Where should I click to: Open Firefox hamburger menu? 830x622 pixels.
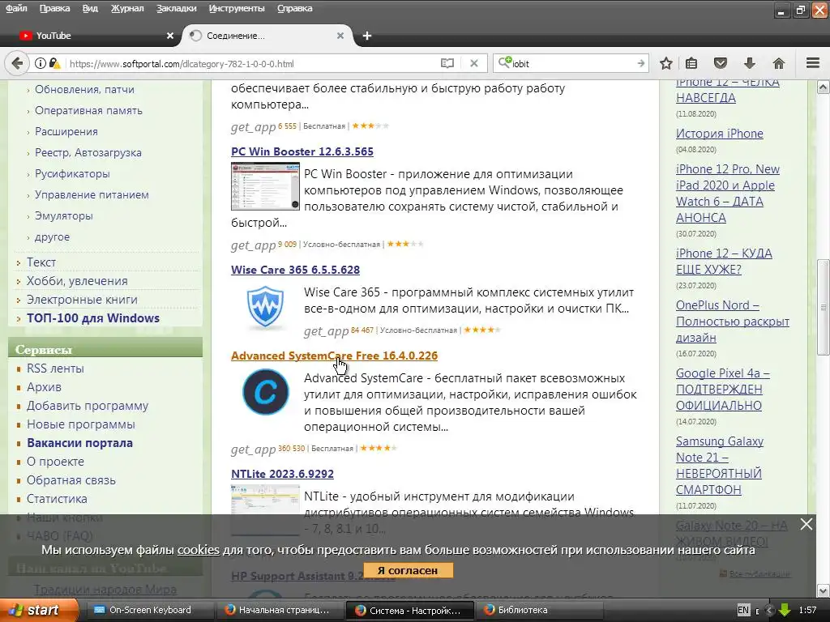pos(813,63)
